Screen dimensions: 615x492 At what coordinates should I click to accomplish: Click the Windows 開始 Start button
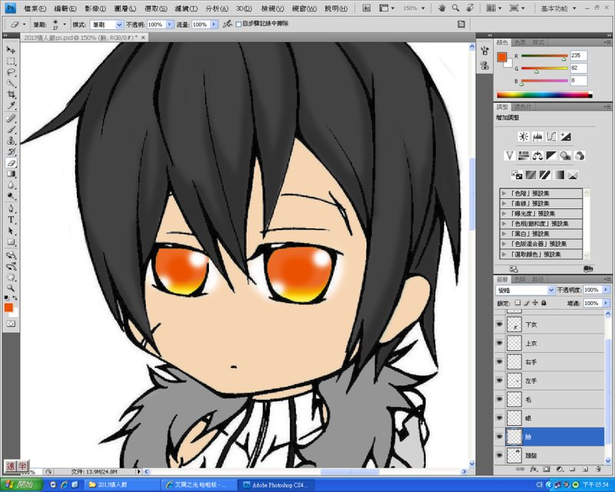click(x=21, y=484)
